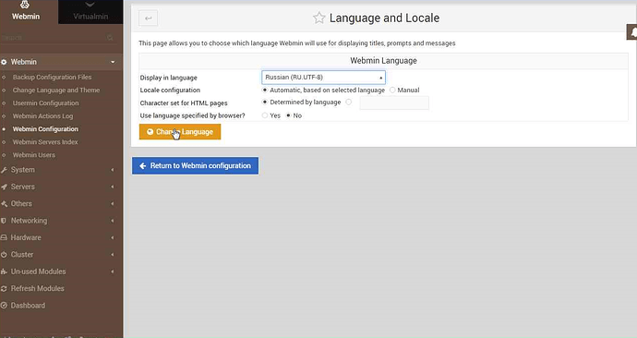Expand the Servers section arrow
637x338 pixels.
click(x=113, y=187)
